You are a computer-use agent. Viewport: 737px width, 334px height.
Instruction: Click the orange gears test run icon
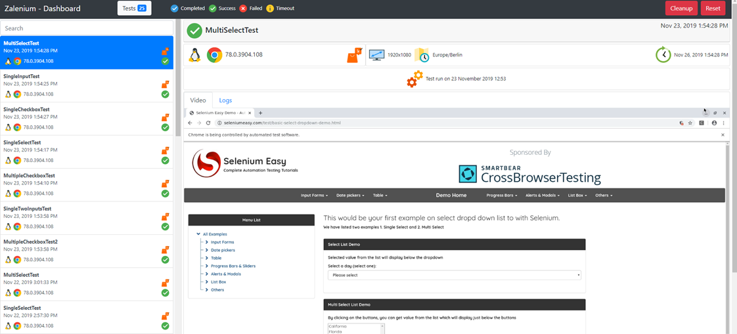coord(414,79)
